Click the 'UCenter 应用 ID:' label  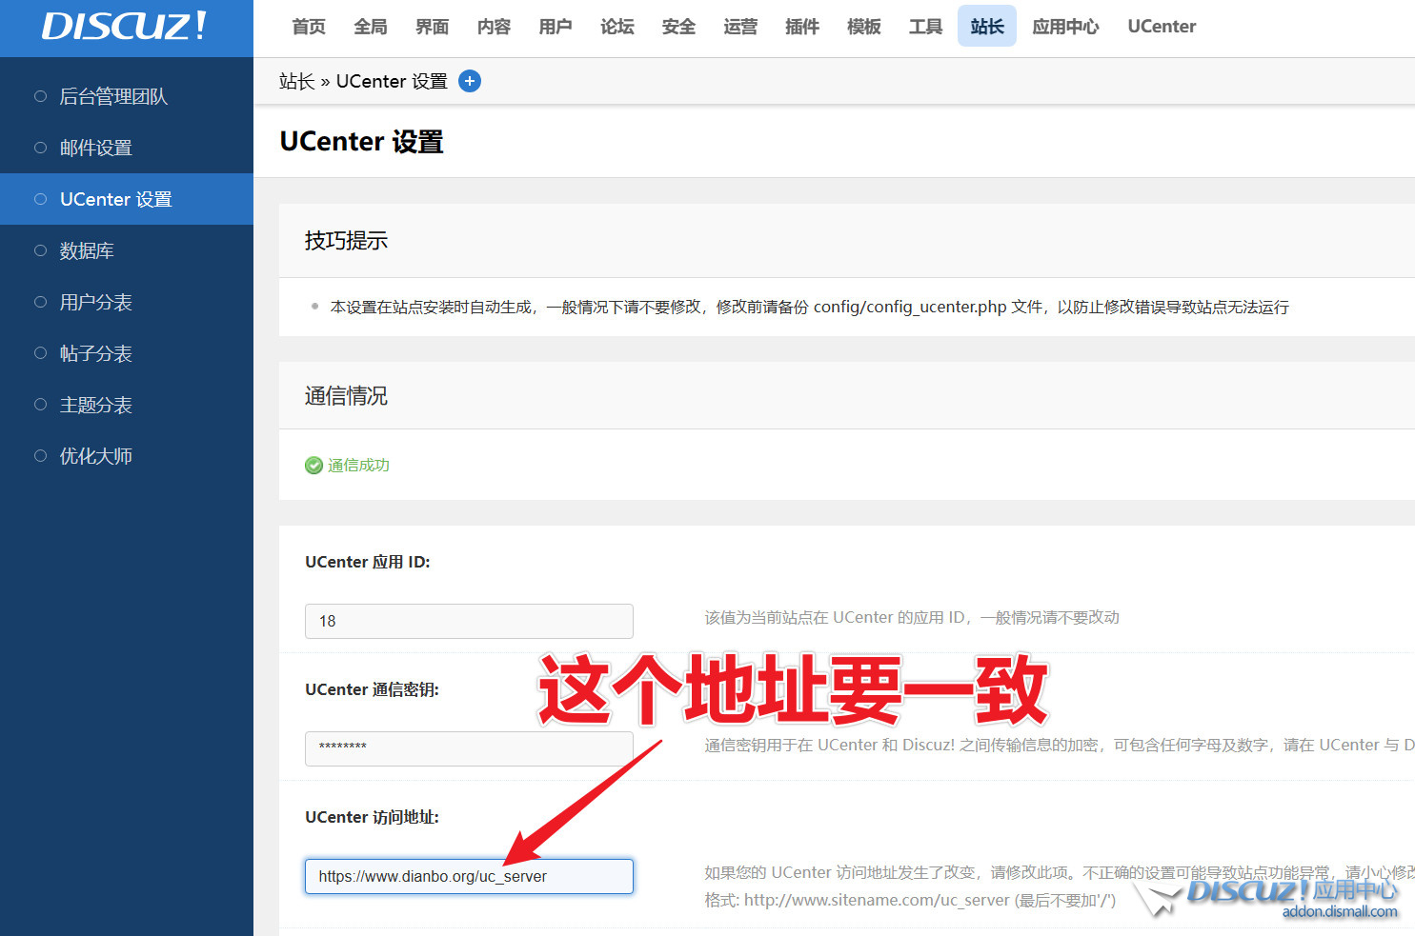[x=368, y=562]
